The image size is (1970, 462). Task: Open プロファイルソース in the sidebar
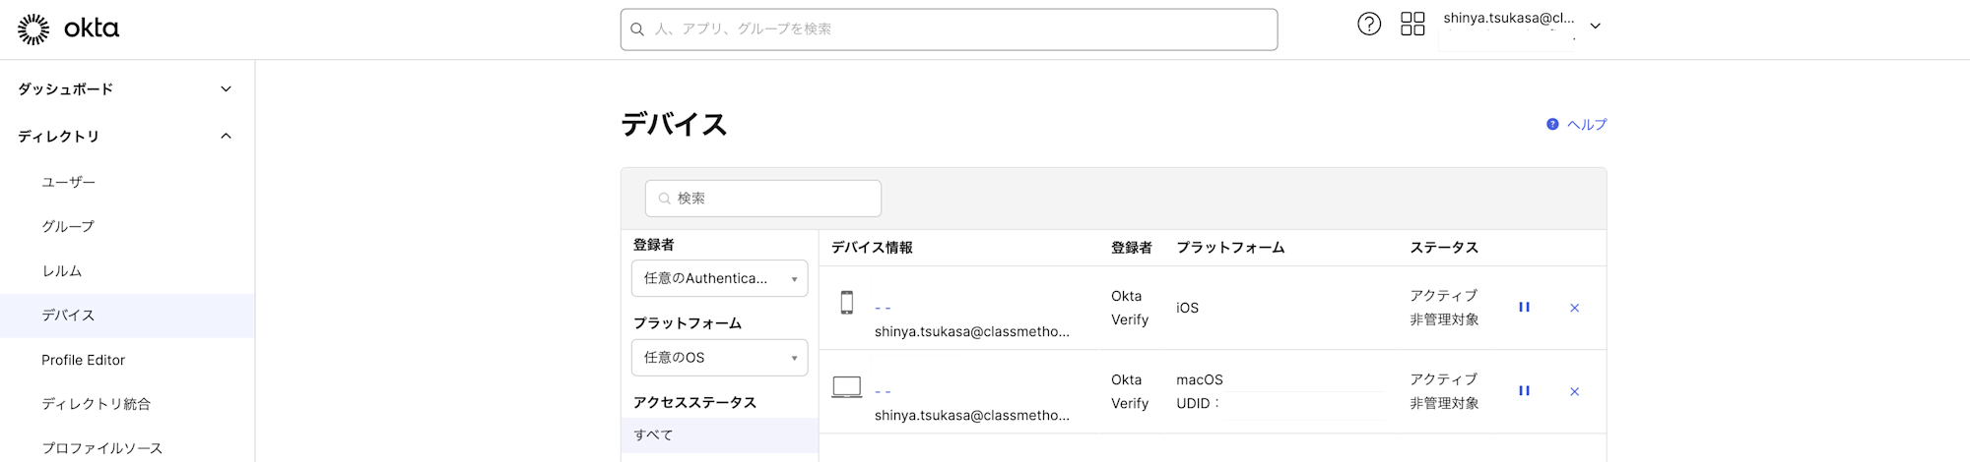click(x=102, y=448)
